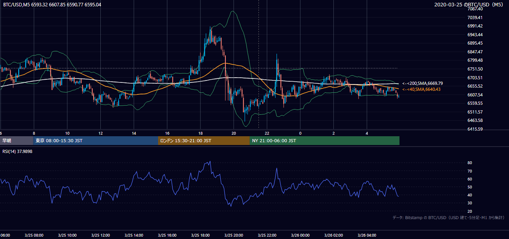Click the 3/25 08:00 time label
Screen dimensions: 509x239
click(34, 235)
